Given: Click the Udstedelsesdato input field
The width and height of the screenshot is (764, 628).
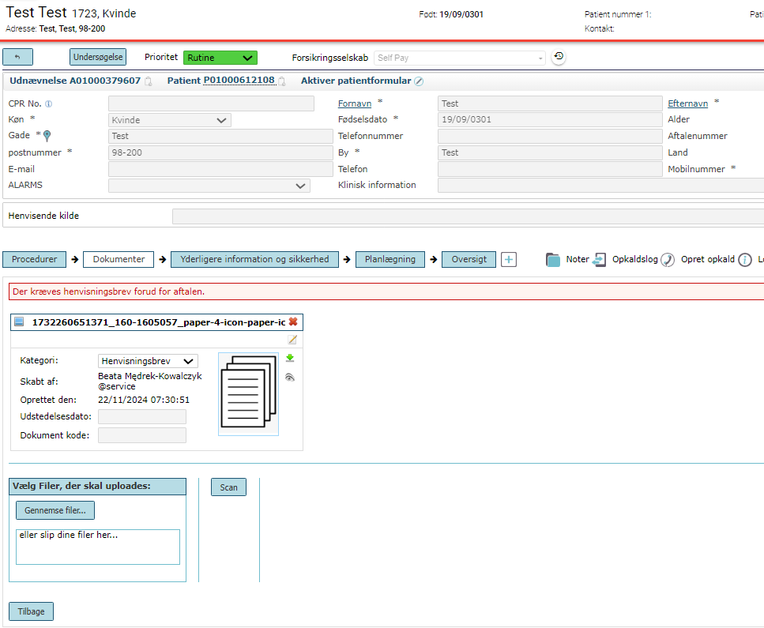Looking at the screenshot, I should pyautogui.click(x=141, y=416).
